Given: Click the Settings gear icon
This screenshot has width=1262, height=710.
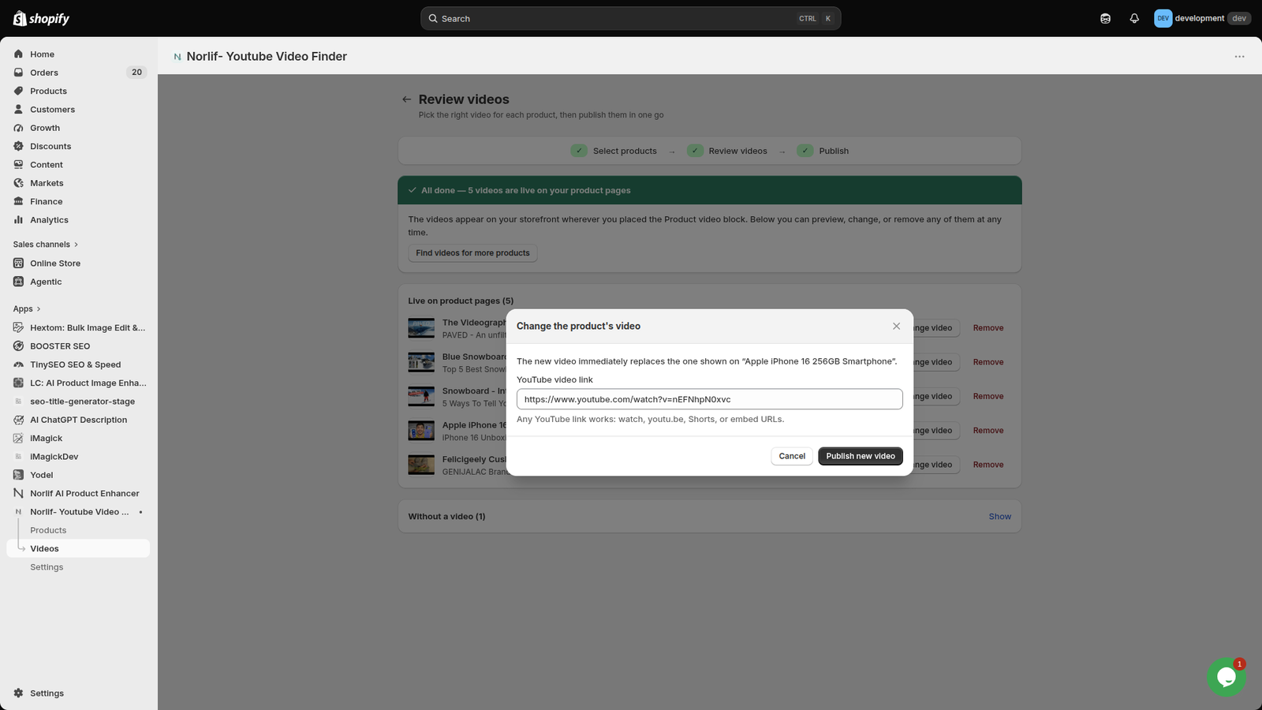Looking at the screenshot, I should tap(19, 693).
